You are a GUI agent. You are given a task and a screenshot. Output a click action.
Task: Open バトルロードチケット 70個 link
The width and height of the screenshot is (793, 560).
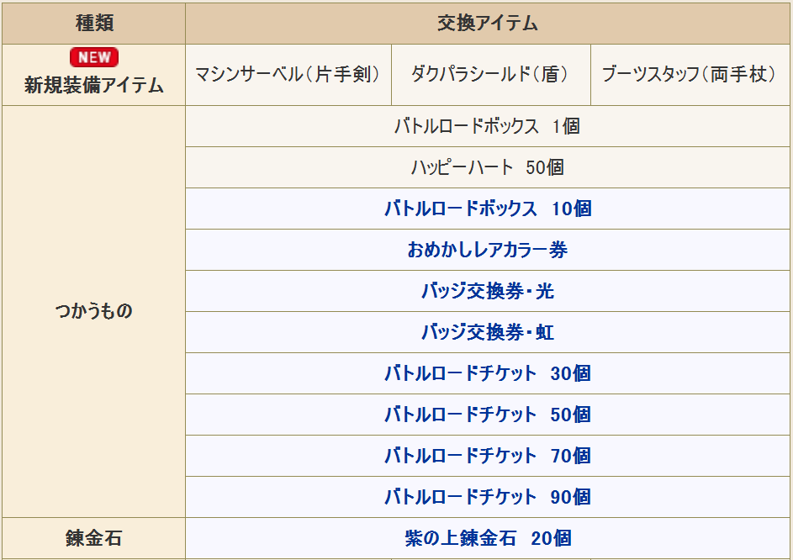pos(488,456)
